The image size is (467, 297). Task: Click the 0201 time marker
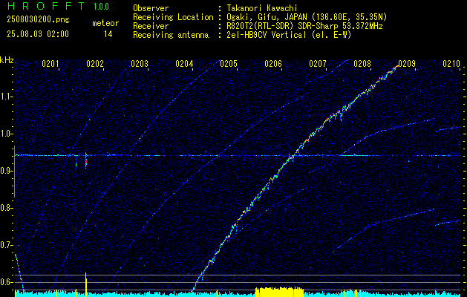50,63
